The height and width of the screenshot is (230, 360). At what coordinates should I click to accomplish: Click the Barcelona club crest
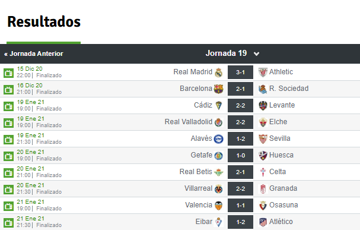click(218, 89)
